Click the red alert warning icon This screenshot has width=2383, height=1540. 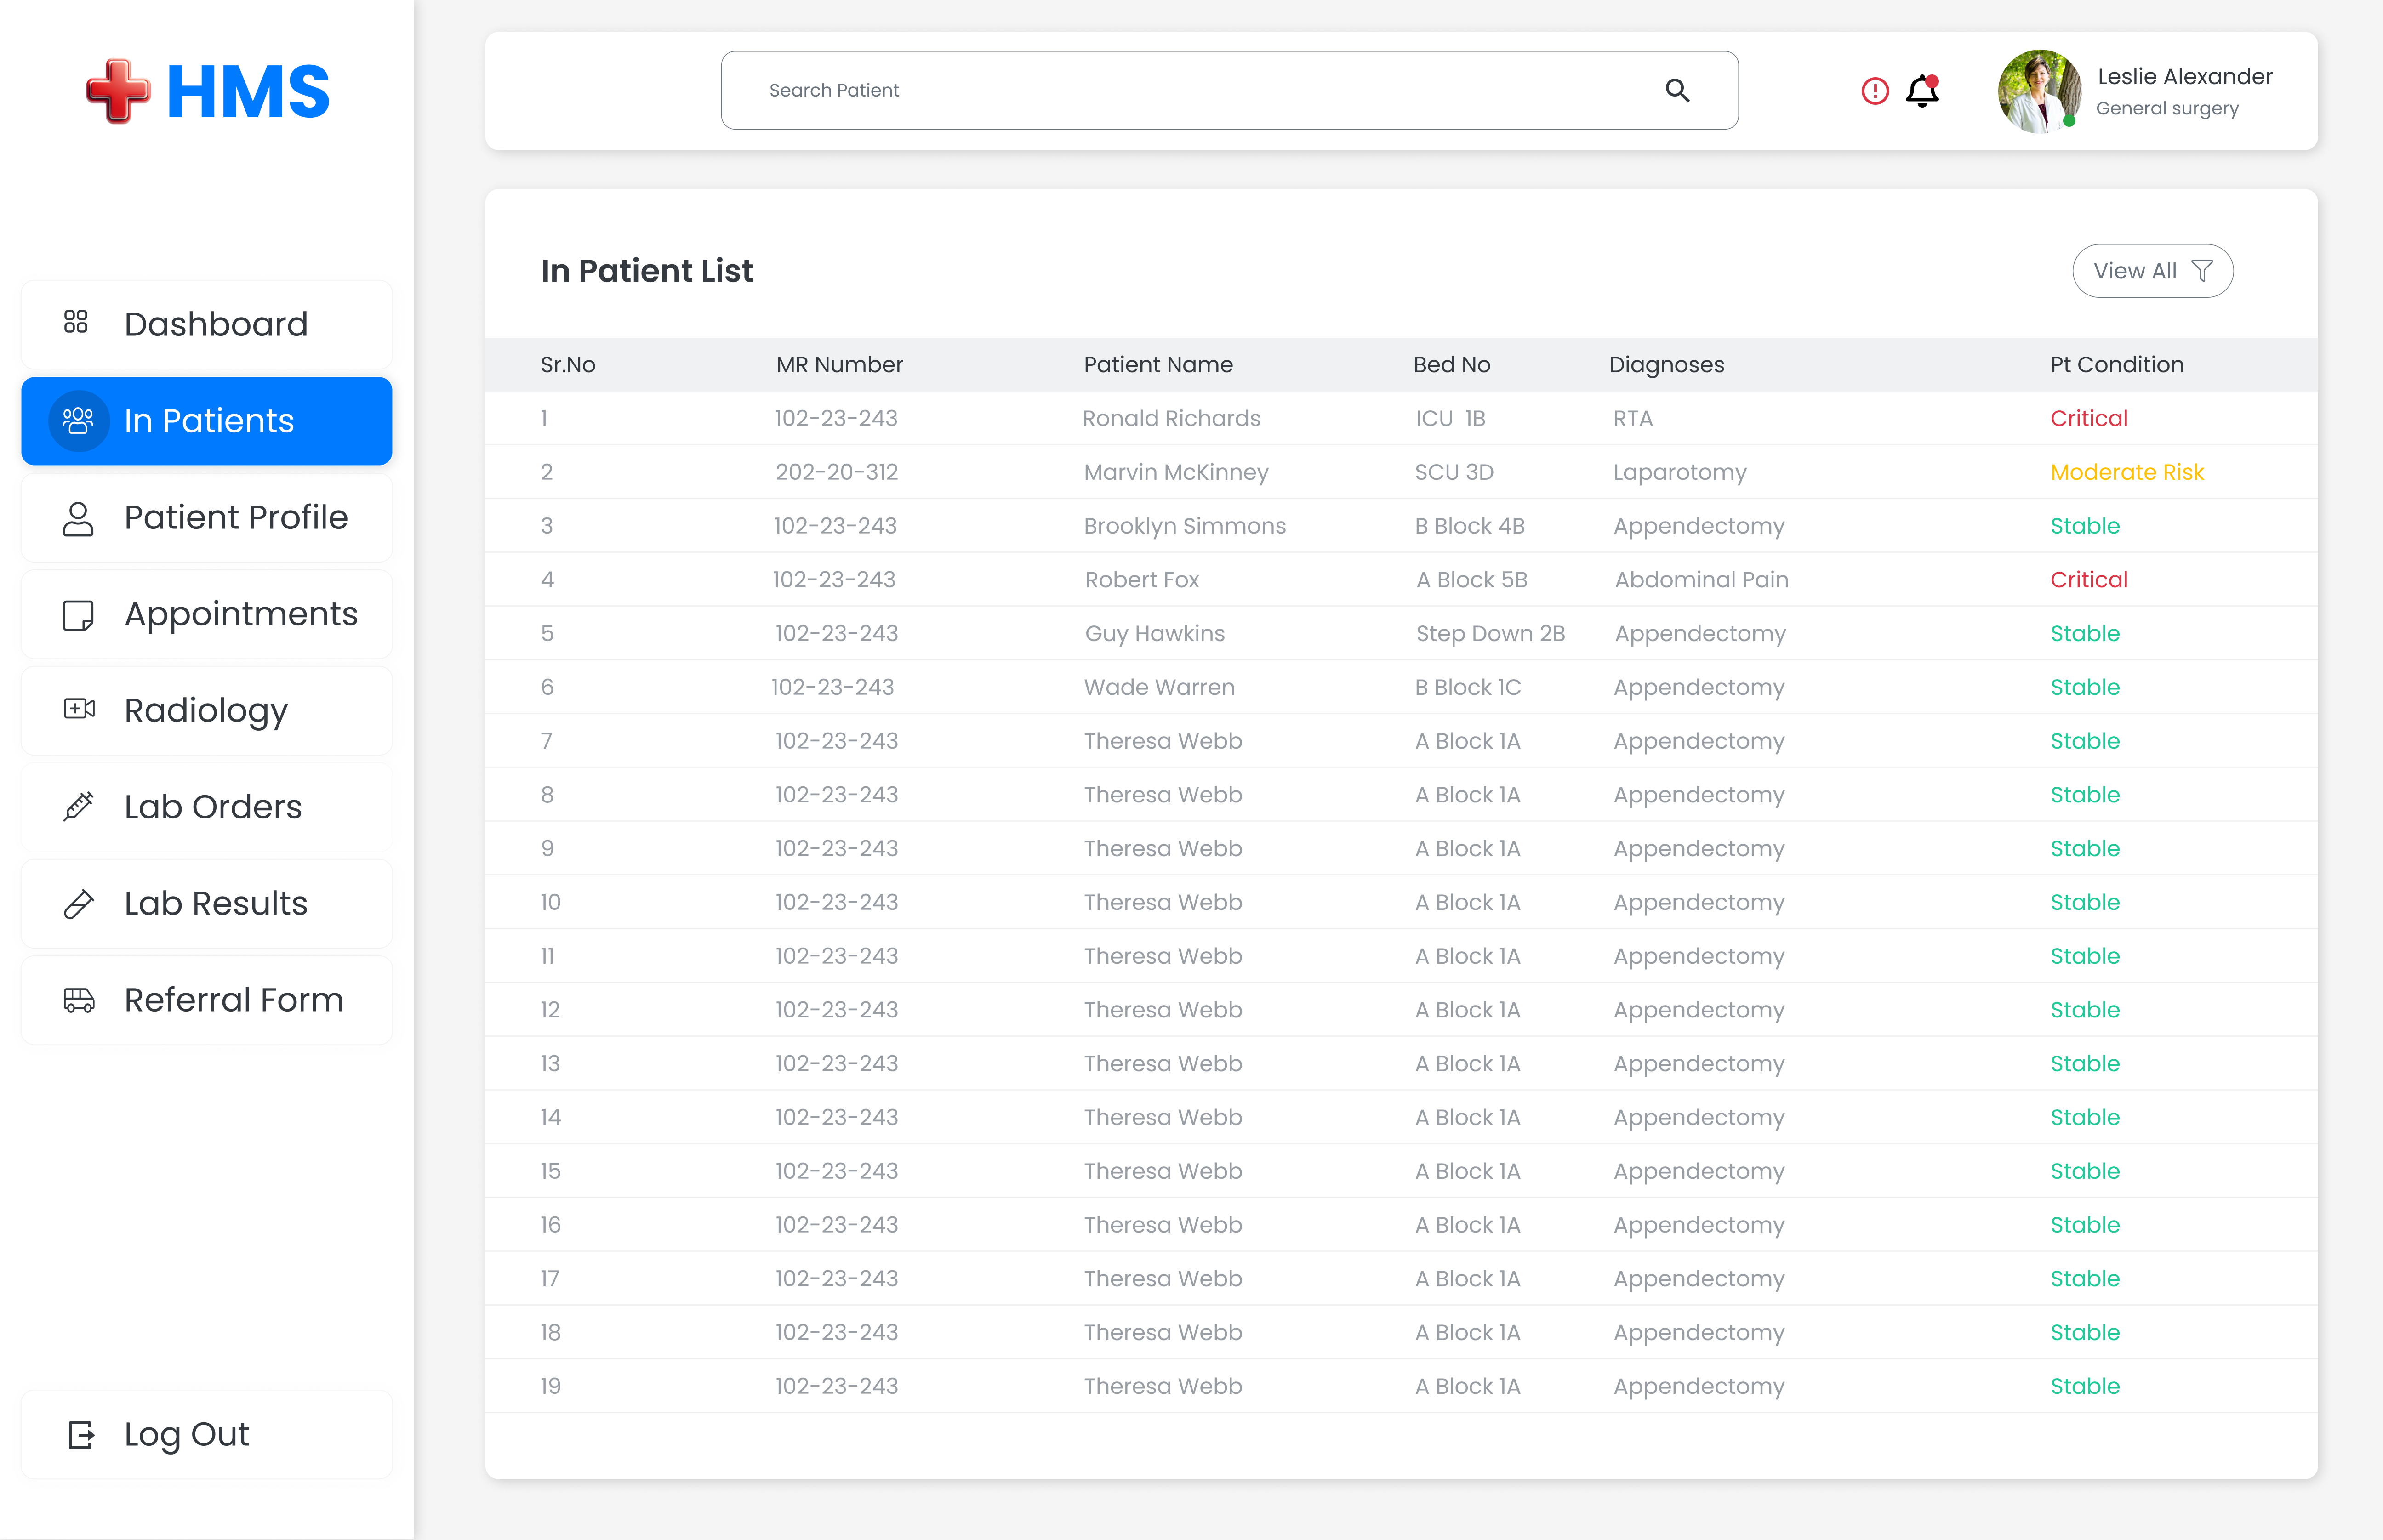pos(1874,91)
